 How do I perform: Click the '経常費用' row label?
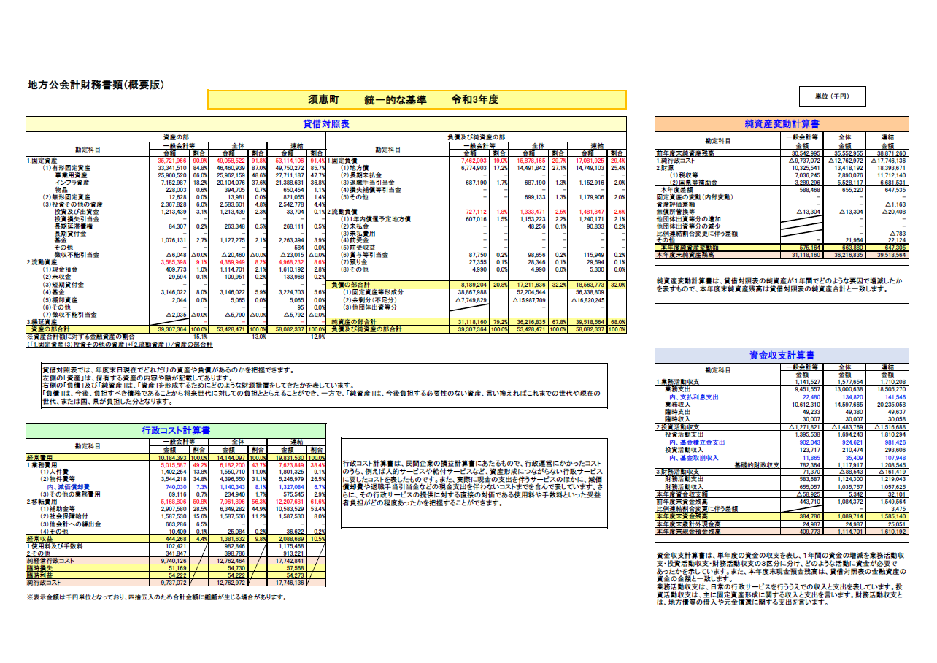click(39, 457)
